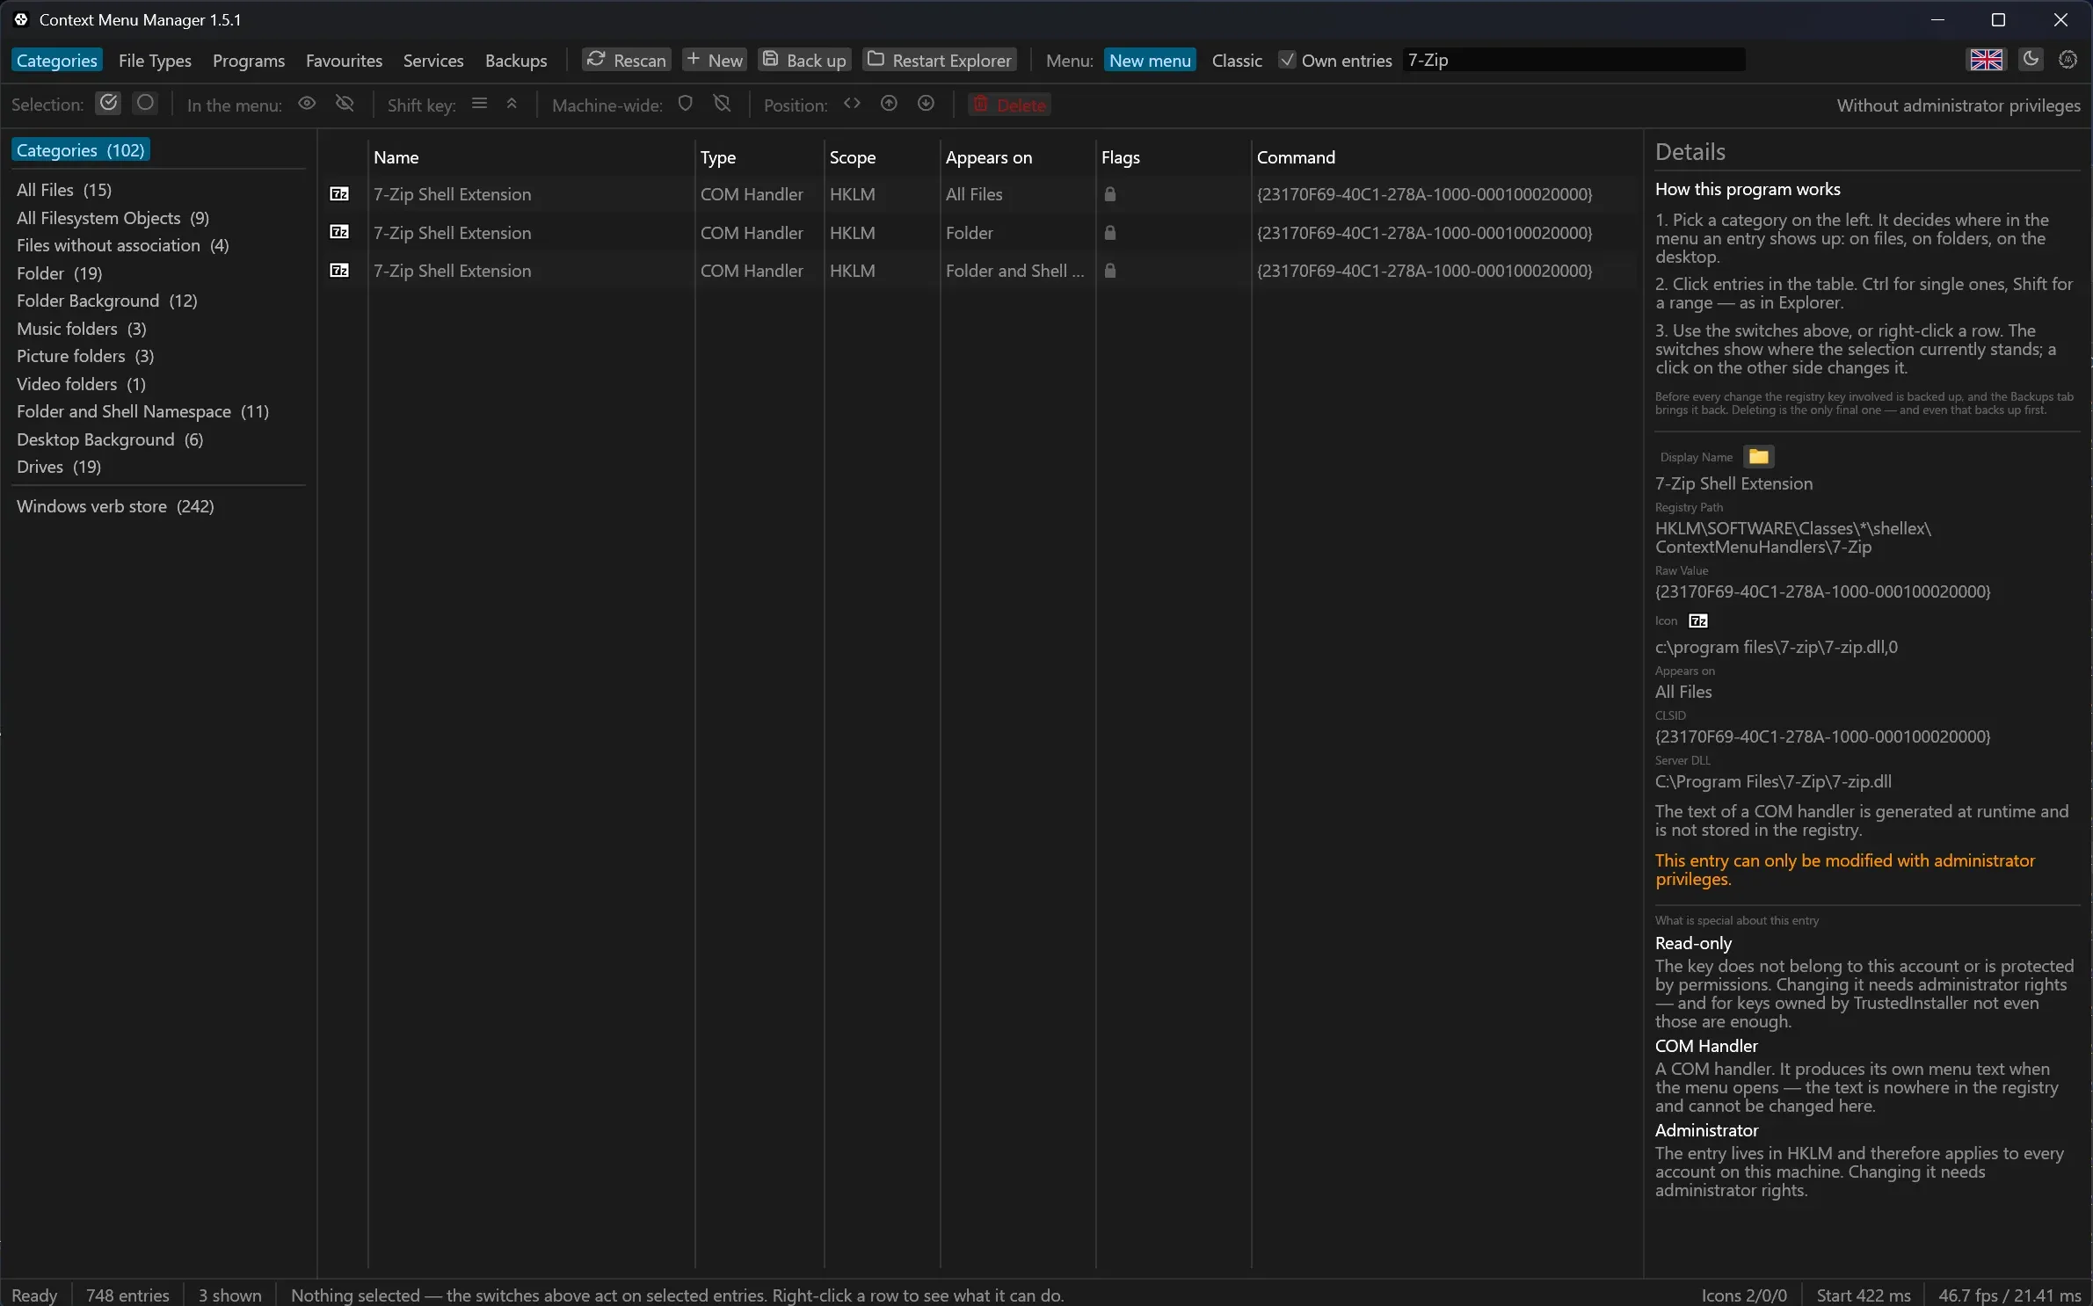This screenshot has height=1306, width=2093.
Task: Click the Appears on column header
Action: point(1018,156)
